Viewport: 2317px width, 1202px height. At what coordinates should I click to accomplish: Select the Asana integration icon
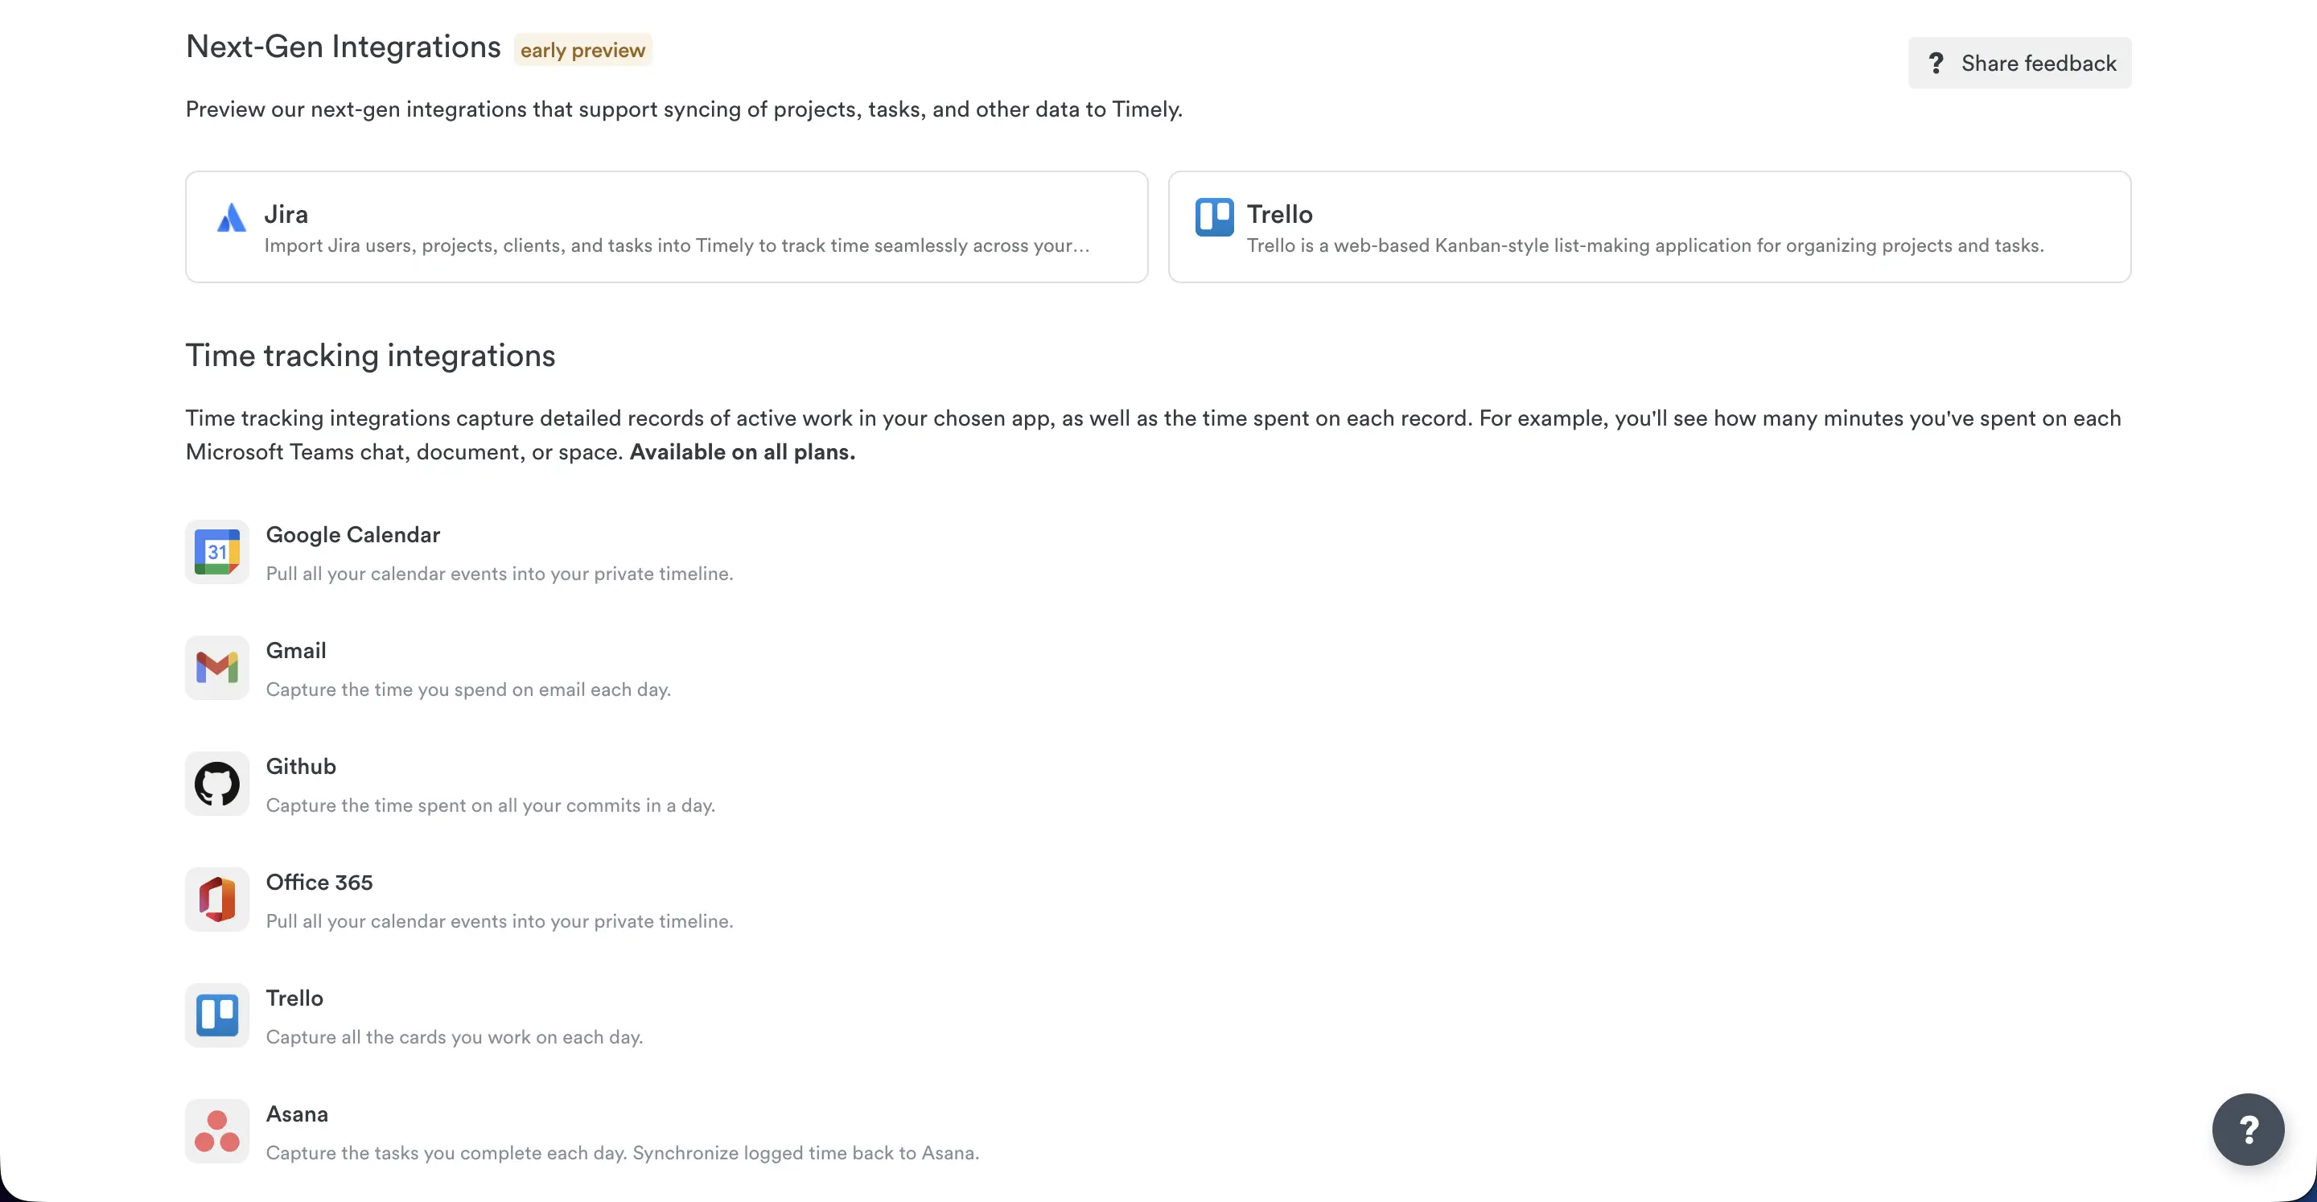pos(216,1131)
